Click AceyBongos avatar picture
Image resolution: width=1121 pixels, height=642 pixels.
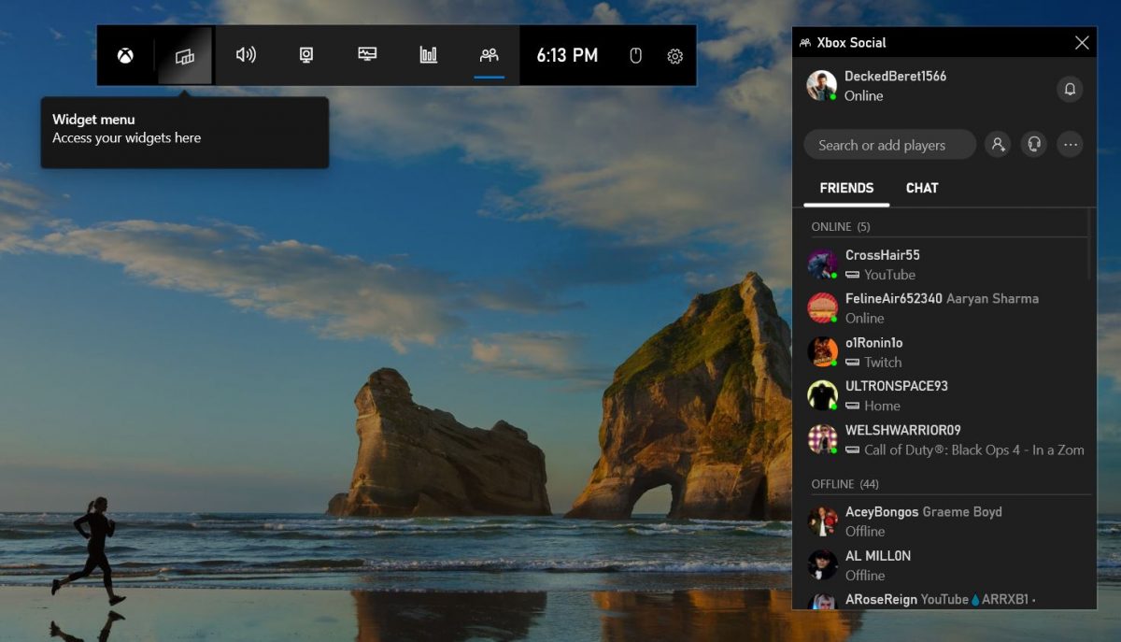[x=822, y=521]
